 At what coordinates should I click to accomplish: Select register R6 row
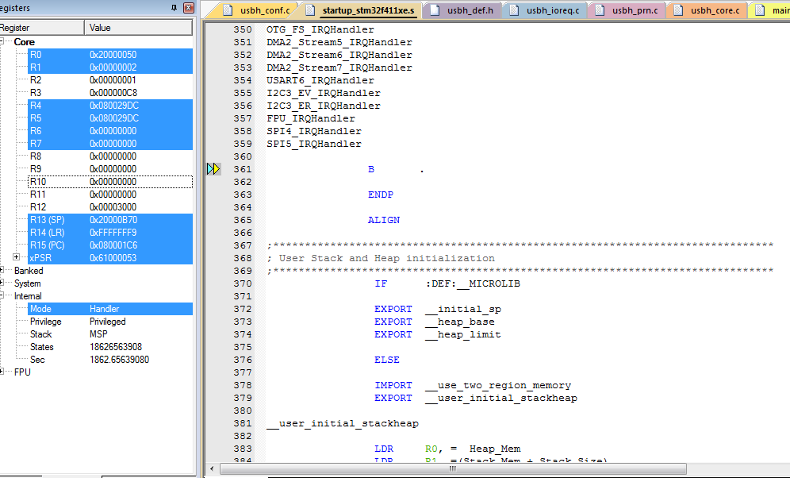109,130
